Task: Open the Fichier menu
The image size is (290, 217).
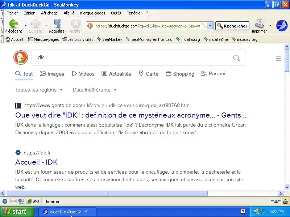Action: point(12,13)
